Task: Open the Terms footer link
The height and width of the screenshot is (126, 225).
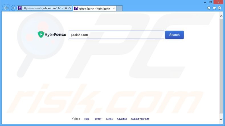Action: 109,119
